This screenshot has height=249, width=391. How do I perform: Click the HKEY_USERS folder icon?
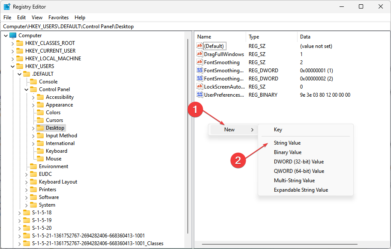(x=20, y=66)
